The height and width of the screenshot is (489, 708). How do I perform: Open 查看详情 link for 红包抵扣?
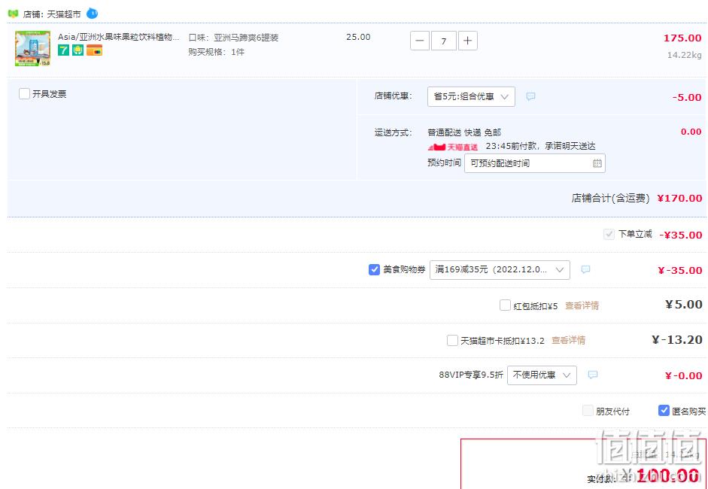click(x=582, y=305)
